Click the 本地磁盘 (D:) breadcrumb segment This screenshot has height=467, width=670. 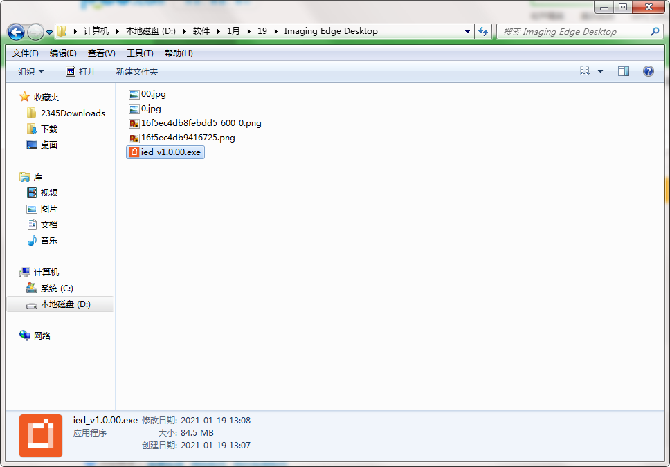pos(151,30)
